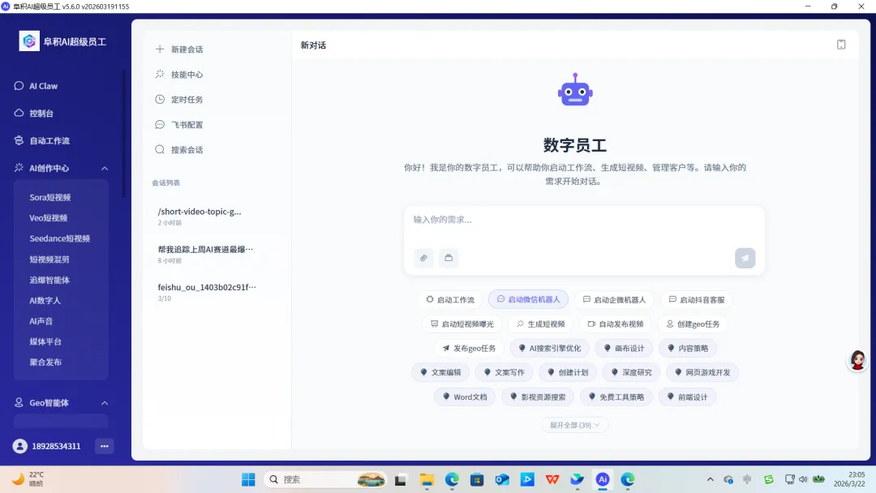The height and width of the screenshot is (493, 876).
Task: Open the Windows Start menu
Action: tap(249, 479)
